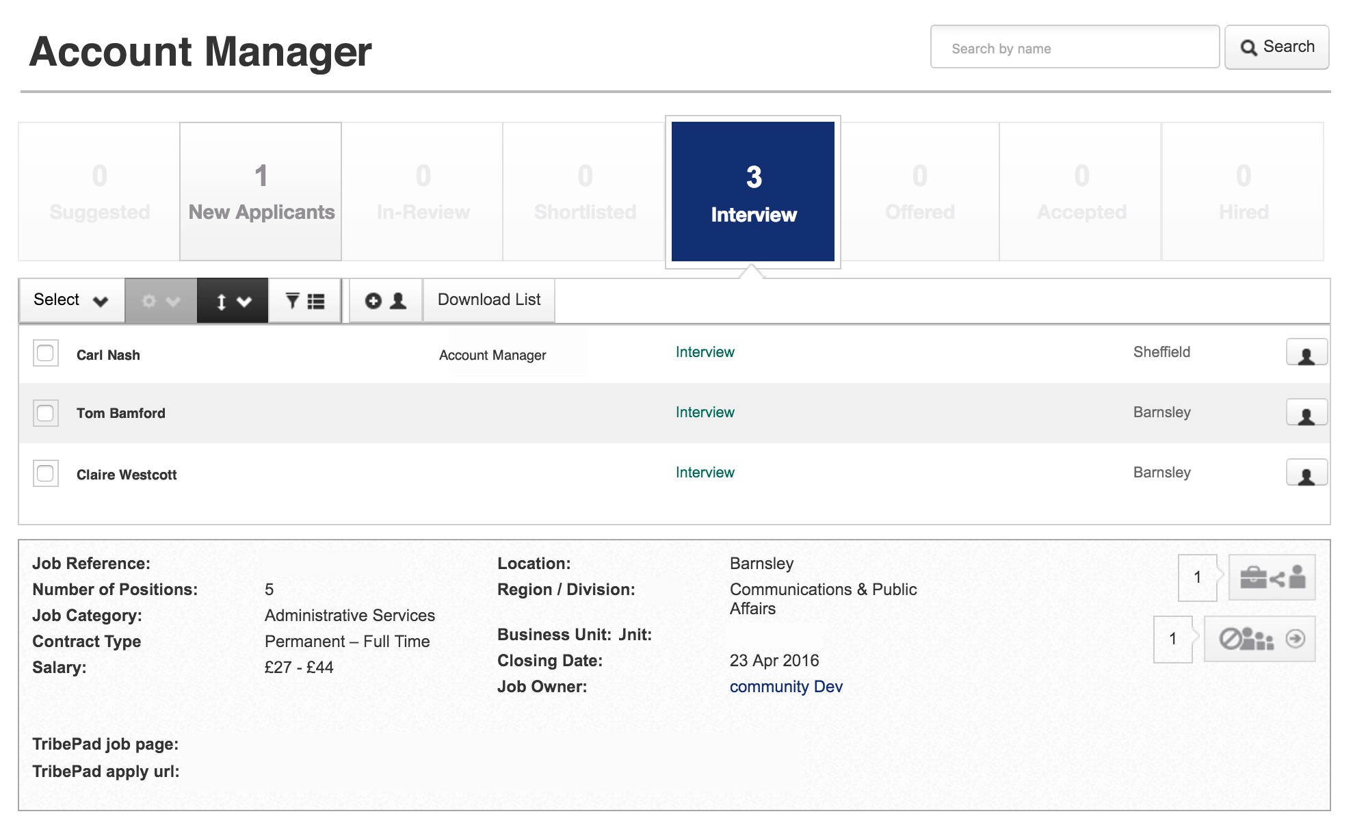
Task: Open the Select dropdown
Action: coord(71,300)
